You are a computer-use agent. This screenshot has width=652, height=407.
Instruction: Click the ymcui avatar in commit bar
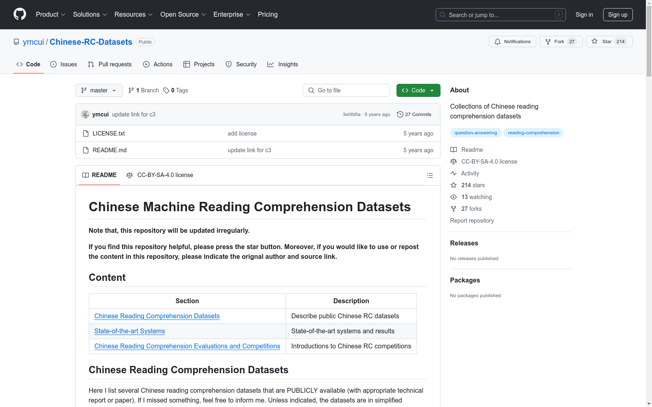pos(85,114)
